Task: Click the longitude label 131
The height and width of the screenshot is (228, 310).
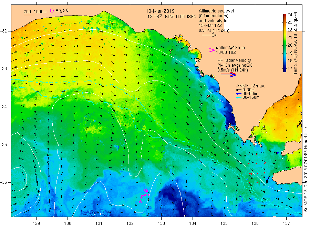Action: click(99, 224)
